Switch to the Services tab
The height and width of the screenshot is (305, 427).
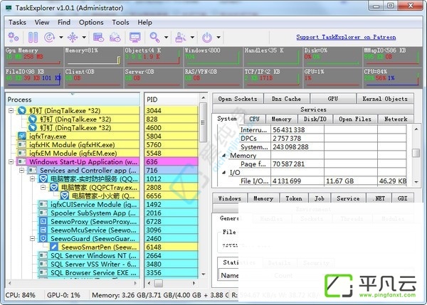[x=313, y=109]
